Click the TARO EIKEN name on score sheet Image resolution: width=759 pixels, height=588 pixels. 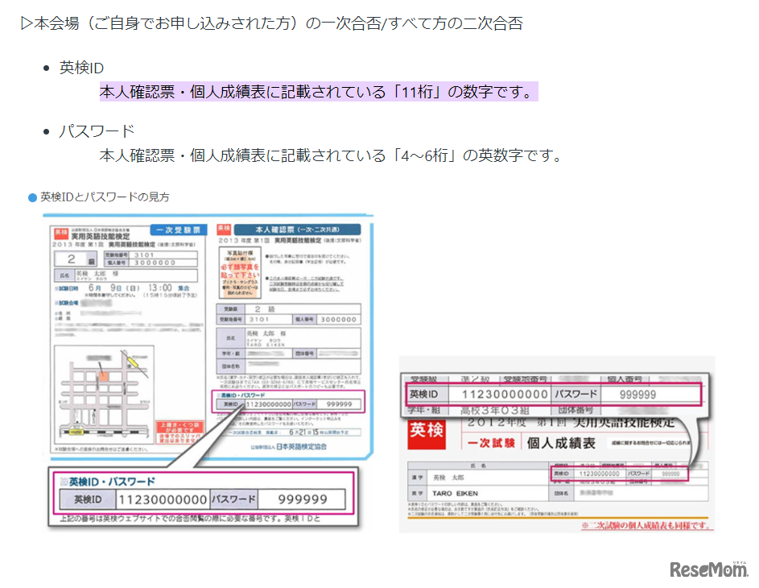tap(455, 494)
